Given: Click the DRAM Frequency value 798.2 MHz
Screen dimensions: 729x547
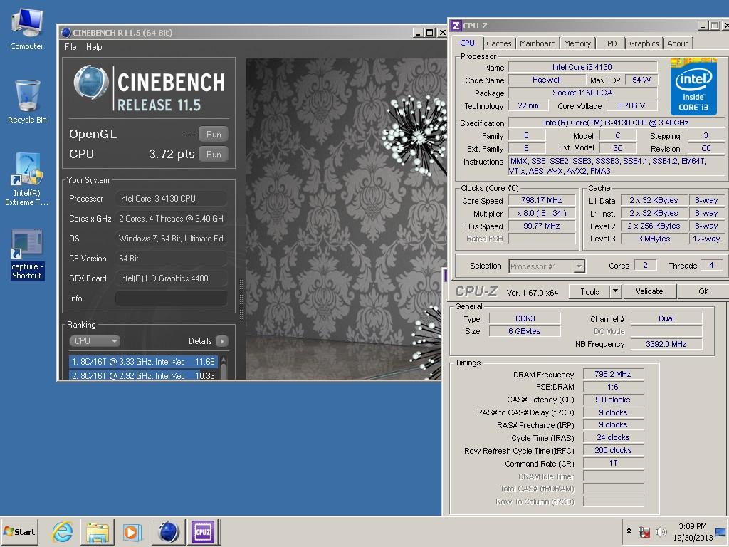Looking at the screenshot, I should (x=613, y=374).
